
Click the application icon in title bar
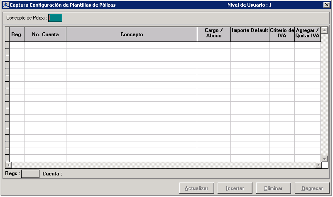pos(5,5)
